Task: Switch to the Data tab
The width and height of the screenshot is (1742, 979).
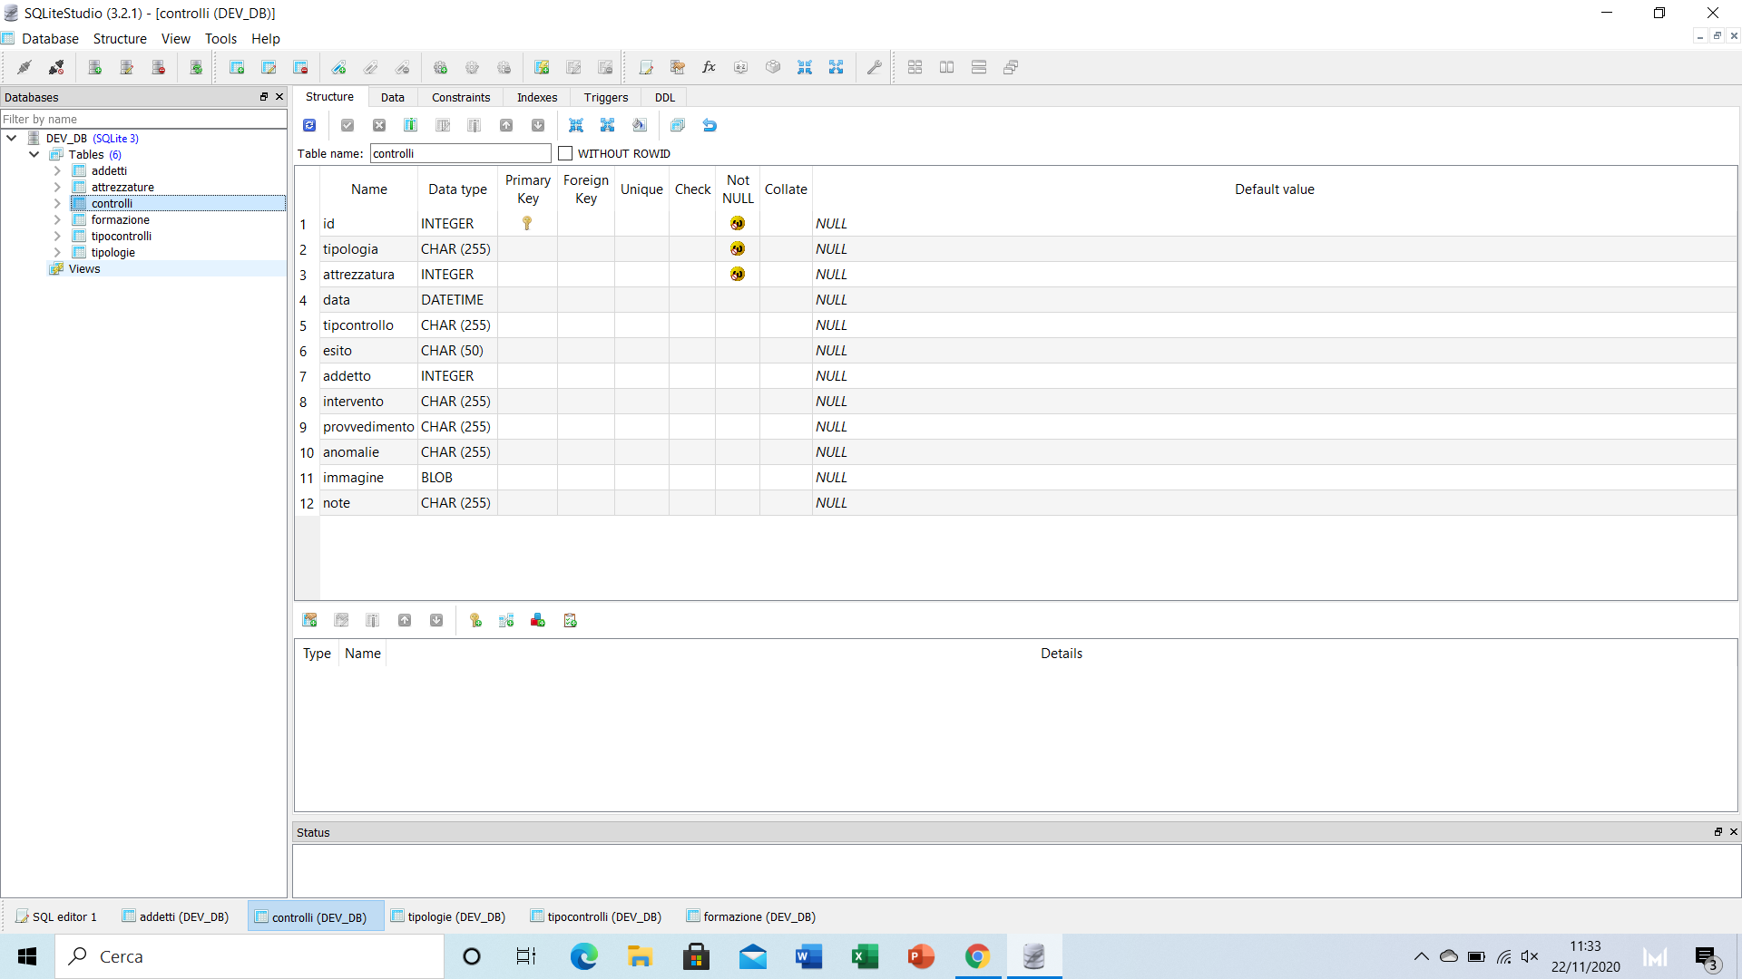Action: click(392, 97)
